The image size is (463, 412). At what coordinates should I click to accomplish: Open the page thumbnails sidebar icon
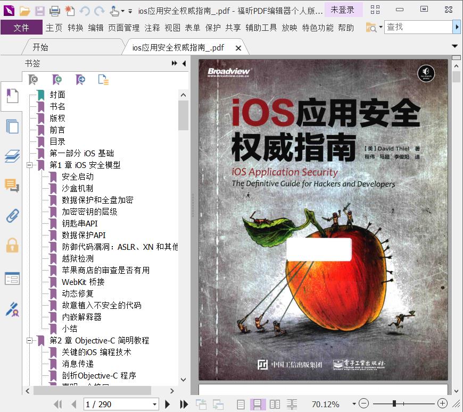pos(12,126)
